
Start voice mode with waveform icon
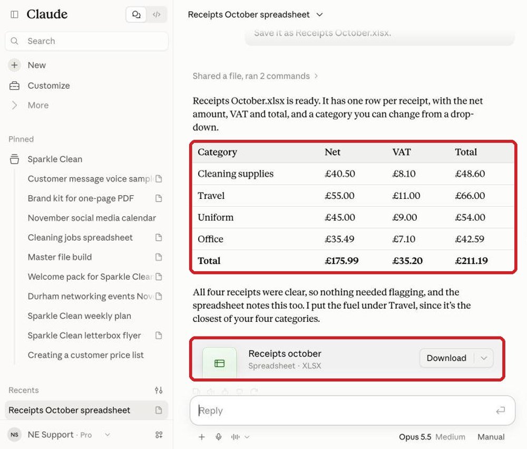coord(235,437)
